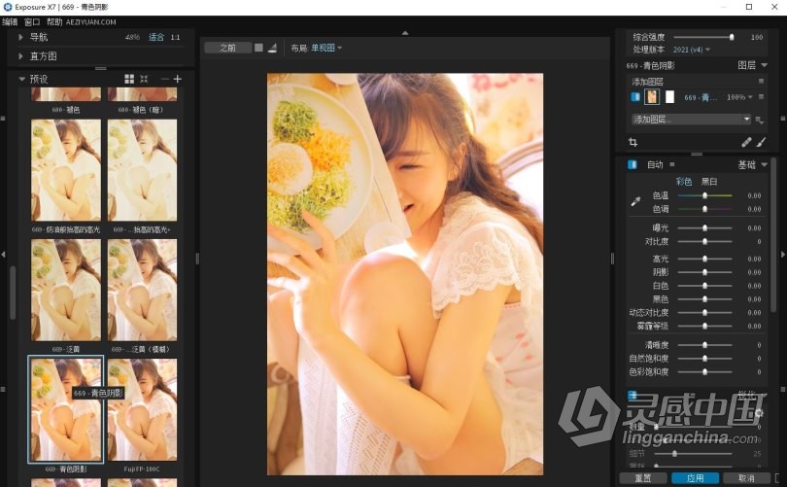Select the FujiFP-100C preset thumbnail
787x487 pixels.
142,409
